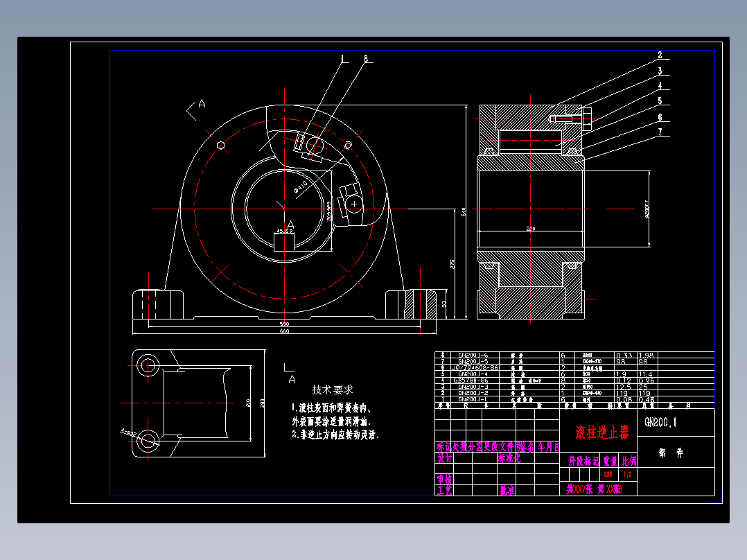
Task: Click the 技术要求 heading
Action: click(x=333, y=390)
